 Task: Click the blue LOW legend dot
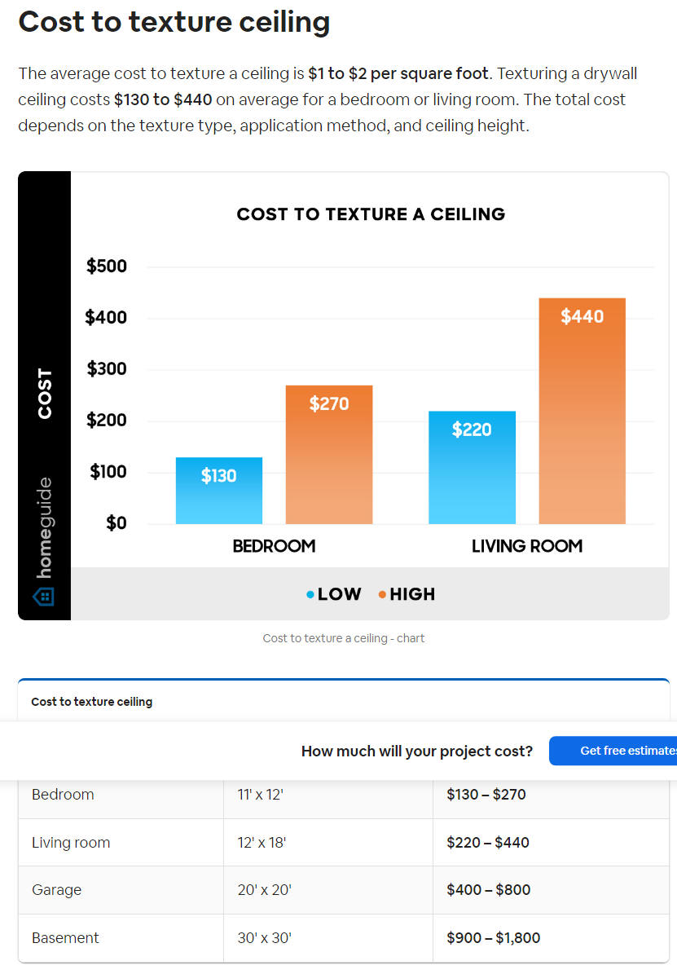pos(310,594)
